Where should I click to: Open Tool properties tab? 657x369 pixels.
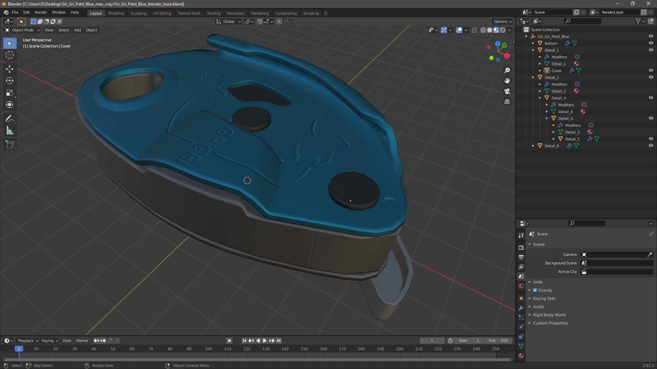click(521, 235)
